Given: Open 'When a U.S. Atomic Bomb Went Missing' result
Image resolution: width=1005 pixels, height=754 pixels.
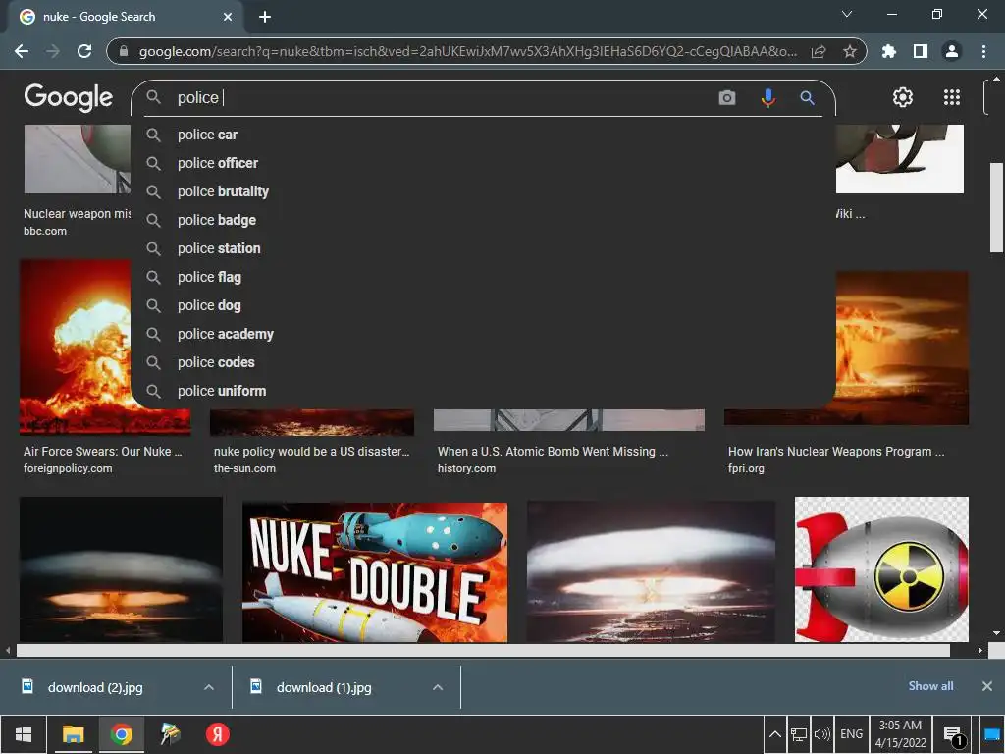Looking at the screenshot, I should click(553, 452).
